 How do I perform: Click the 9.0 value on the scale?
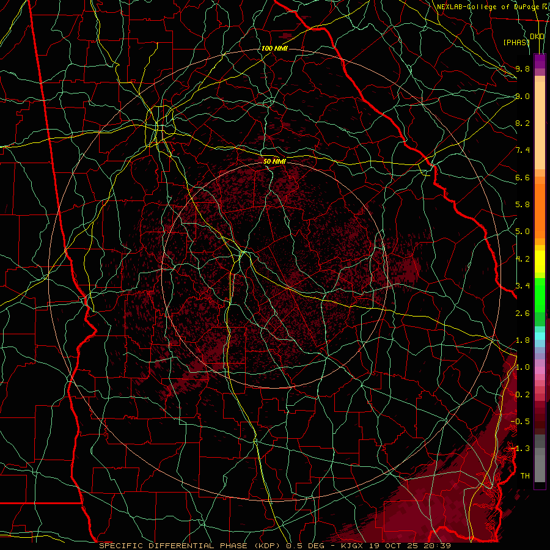click(522, 96)
